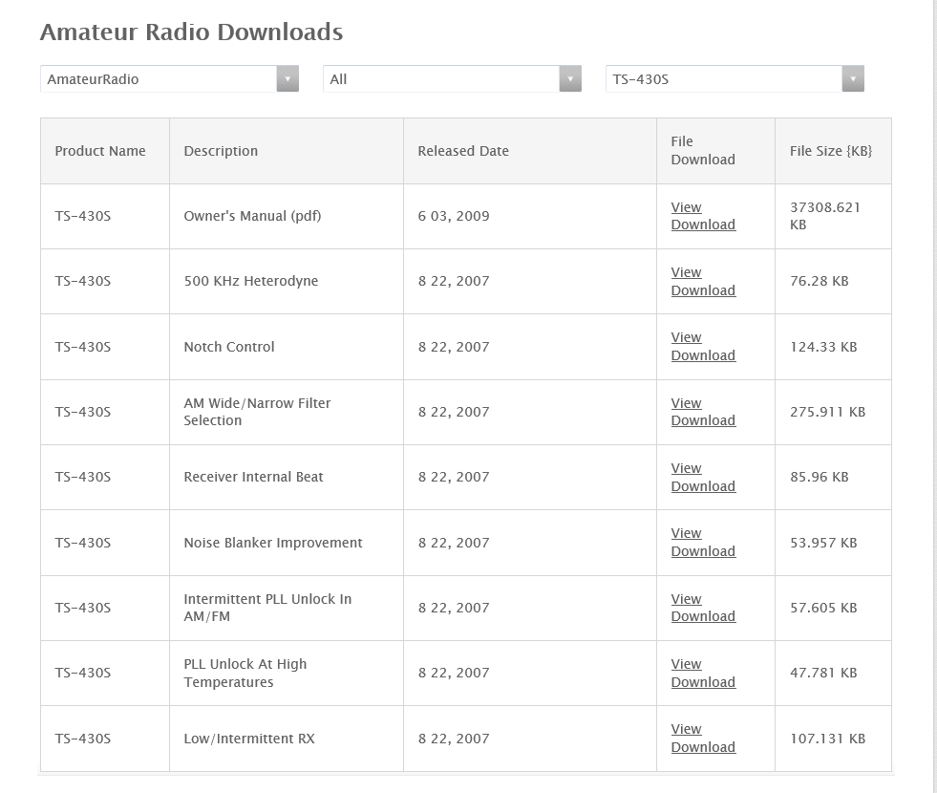The width and height of the screenshot is (937, 793).
Task: Select the Noise Blanker Improvement description text
Action: [x=273, y=543]
